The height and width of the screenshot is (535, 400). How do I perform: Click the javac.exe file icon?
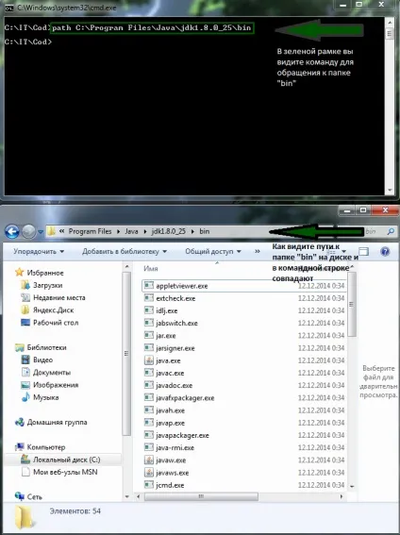149,373
